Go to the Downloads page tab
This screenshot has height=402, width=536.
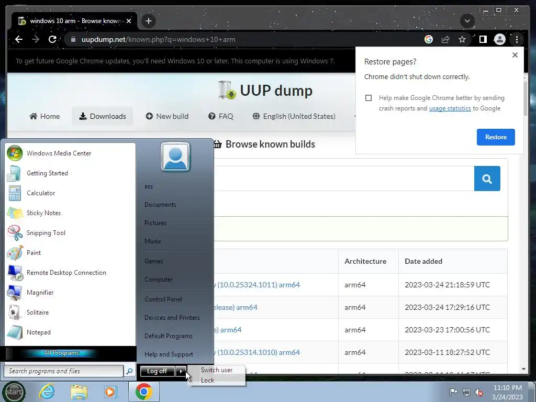click(x=103, y=116)
